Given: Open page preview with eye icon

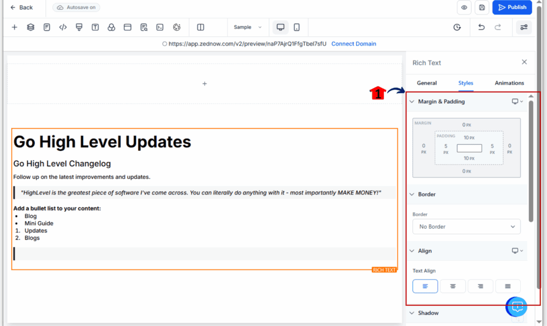Looking at the screenshot, I should [x=464, y=7].
